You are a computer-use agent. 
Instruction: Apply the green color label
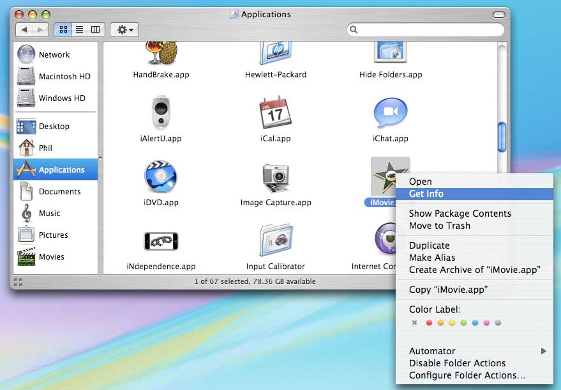click(464, 323)
